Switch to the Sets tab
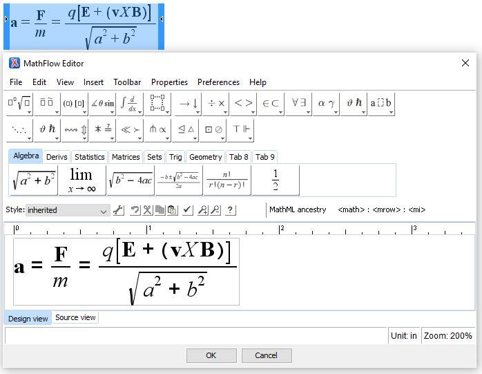The image size is (482, 374). point(154,157)
